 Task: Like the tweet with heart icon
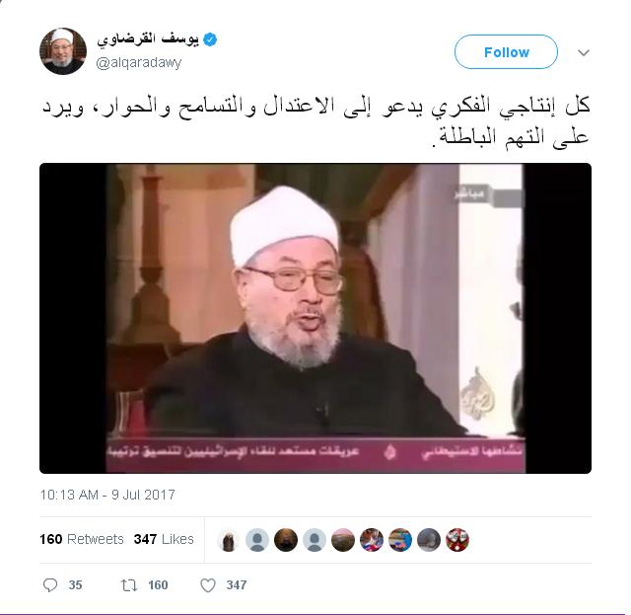(208, 585)
